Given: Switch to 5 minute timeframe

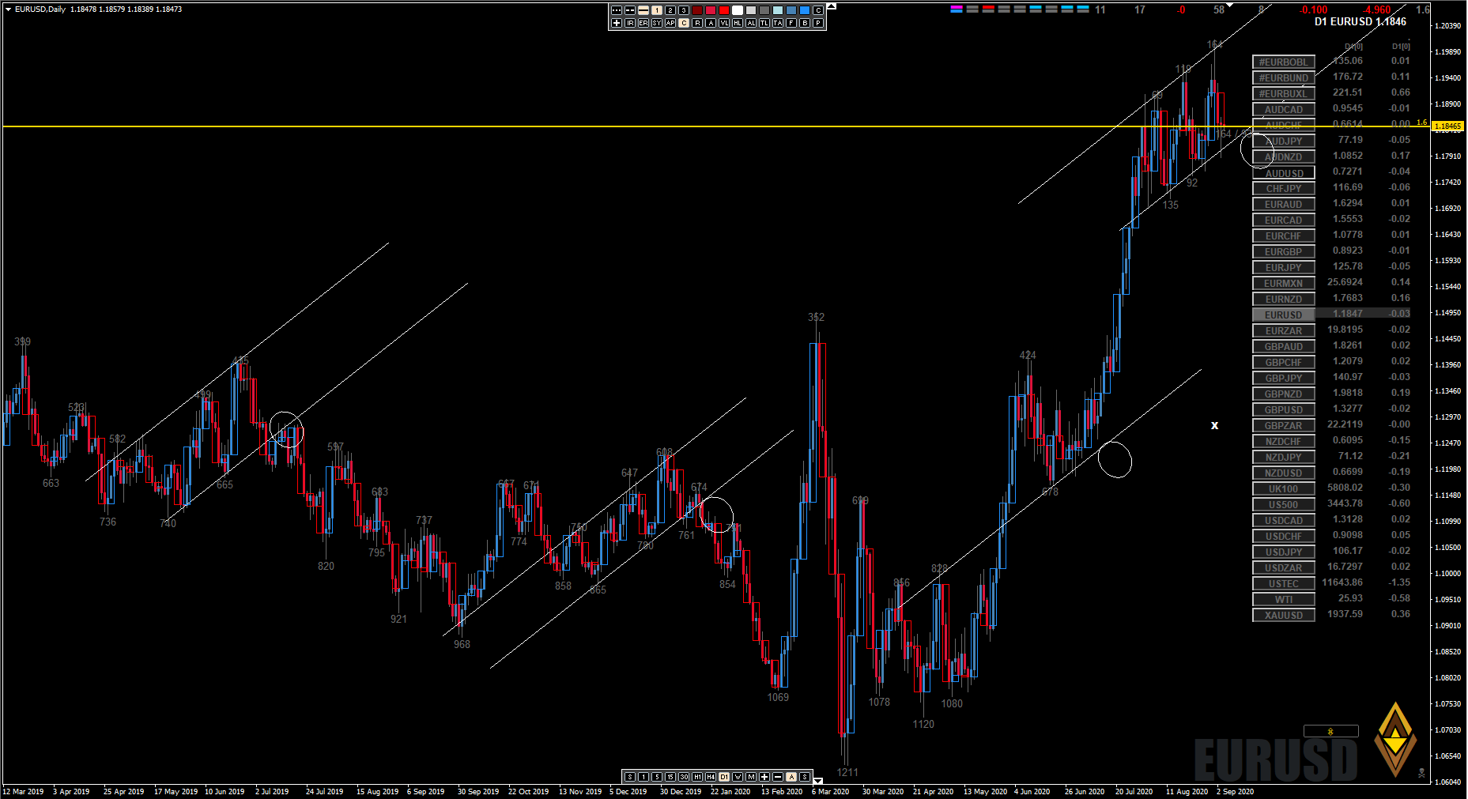Looking at the screenshot, I should coord(657,777).
